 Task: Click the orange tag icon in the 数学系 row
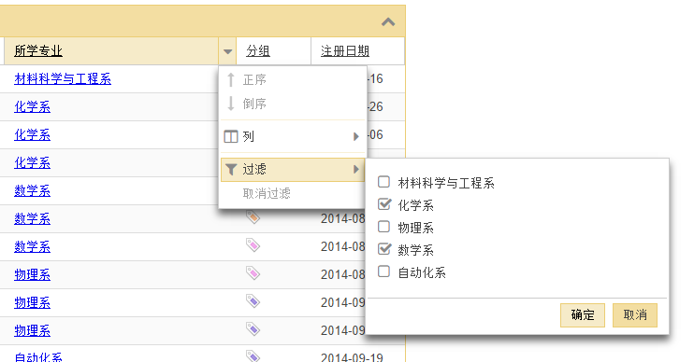click(x=253, y=216)
